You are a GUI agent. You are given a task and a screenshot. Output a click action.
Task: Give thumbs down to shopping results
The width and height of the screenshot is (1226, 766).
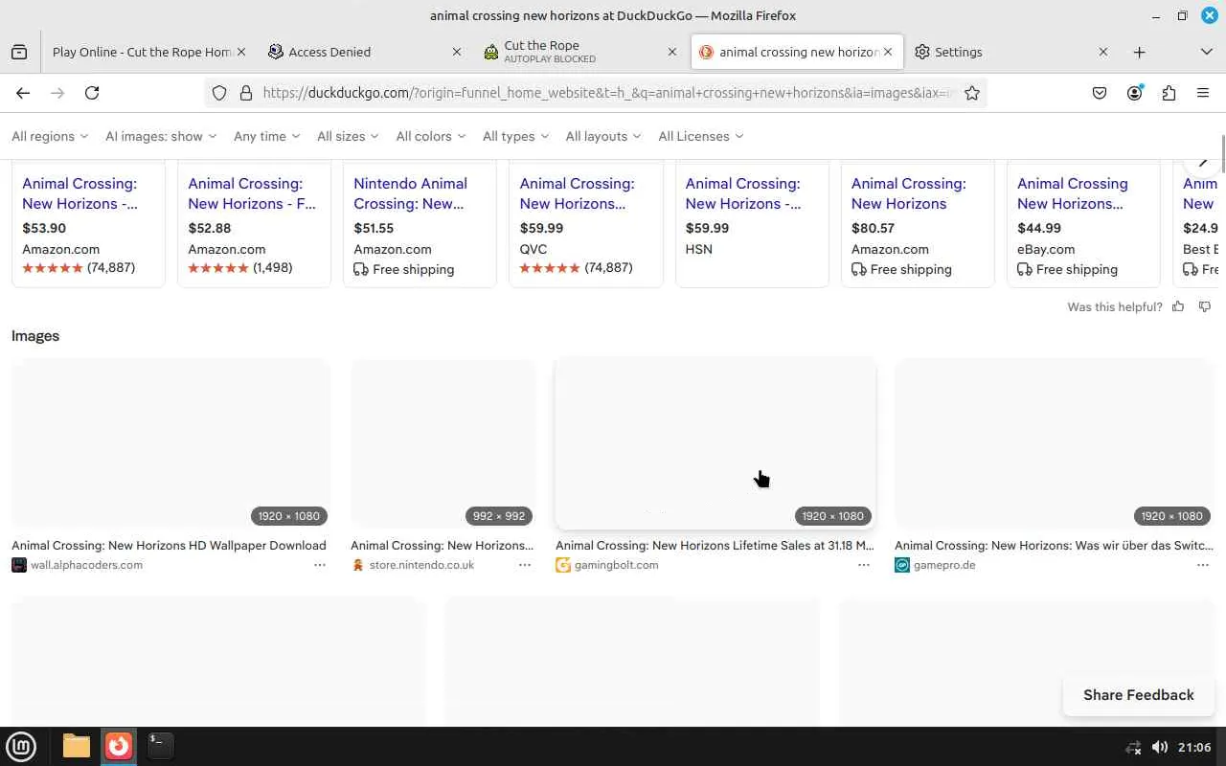(1205, 306)
